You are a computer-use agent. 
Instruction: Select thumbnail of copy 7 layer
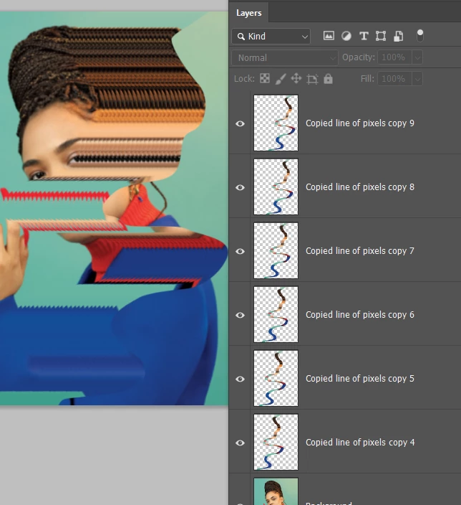pyautogui.click(x=276, y=250)
